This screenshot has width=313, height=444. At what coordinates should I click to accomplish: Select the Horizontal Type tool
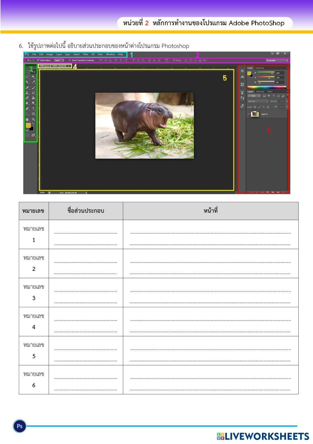click(x=34, y=109)
